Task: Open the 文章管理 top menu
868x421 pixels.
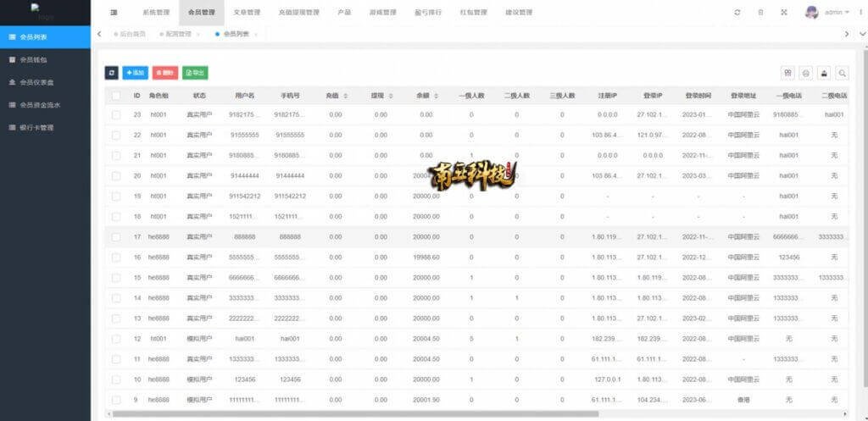Action: pos(247,13)
